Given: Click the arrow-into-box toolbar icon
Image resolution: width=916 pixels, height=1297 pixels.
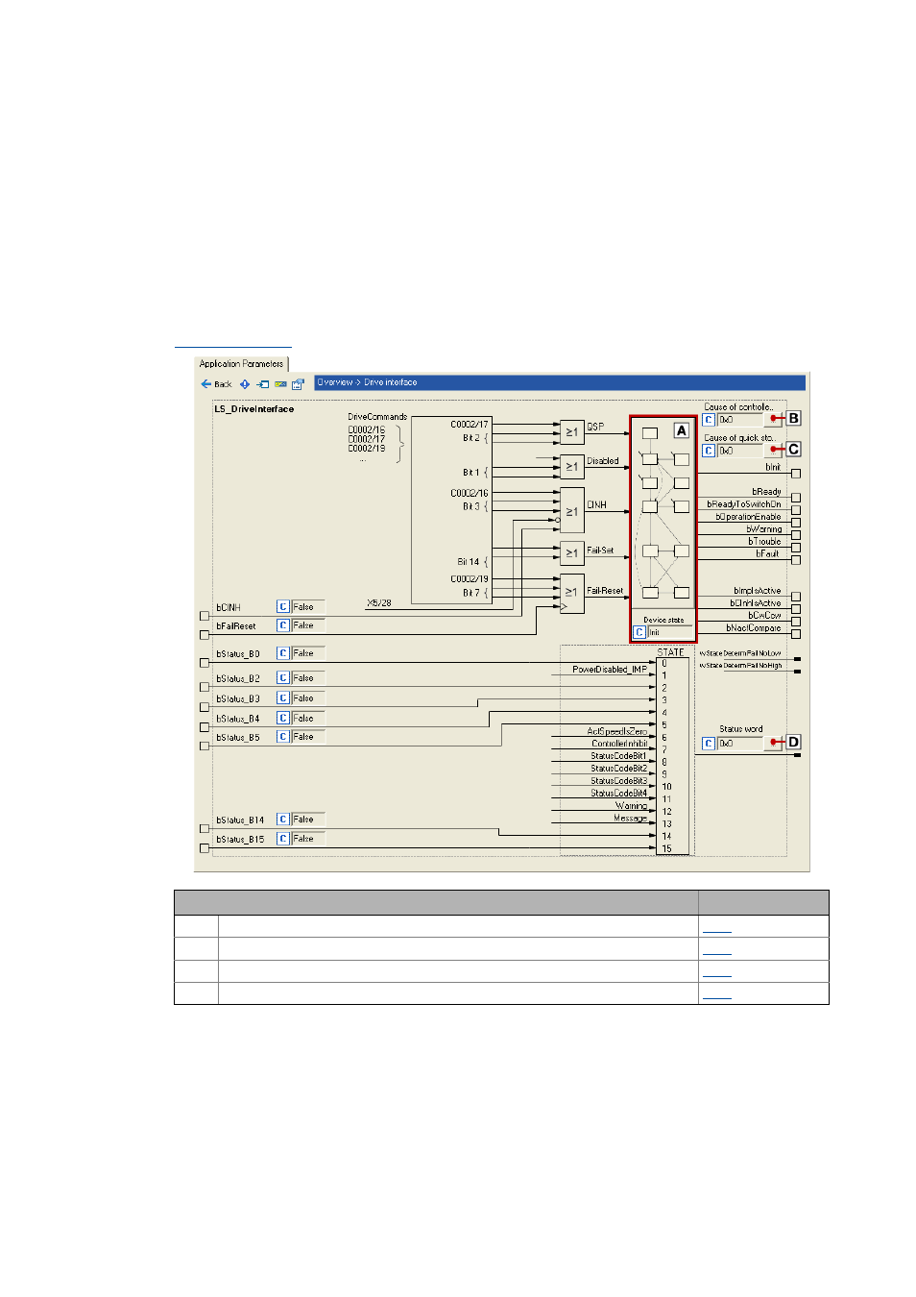Looking at the screenshot, I should tap(262, 383).
